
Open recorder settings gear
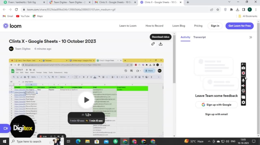243,102
